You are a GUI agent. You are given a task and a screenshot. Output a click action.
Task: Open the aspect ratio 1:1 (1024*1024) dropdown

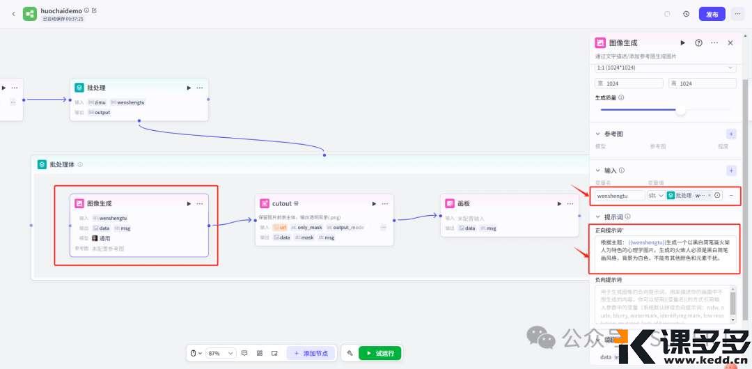(x=665, y=68)
